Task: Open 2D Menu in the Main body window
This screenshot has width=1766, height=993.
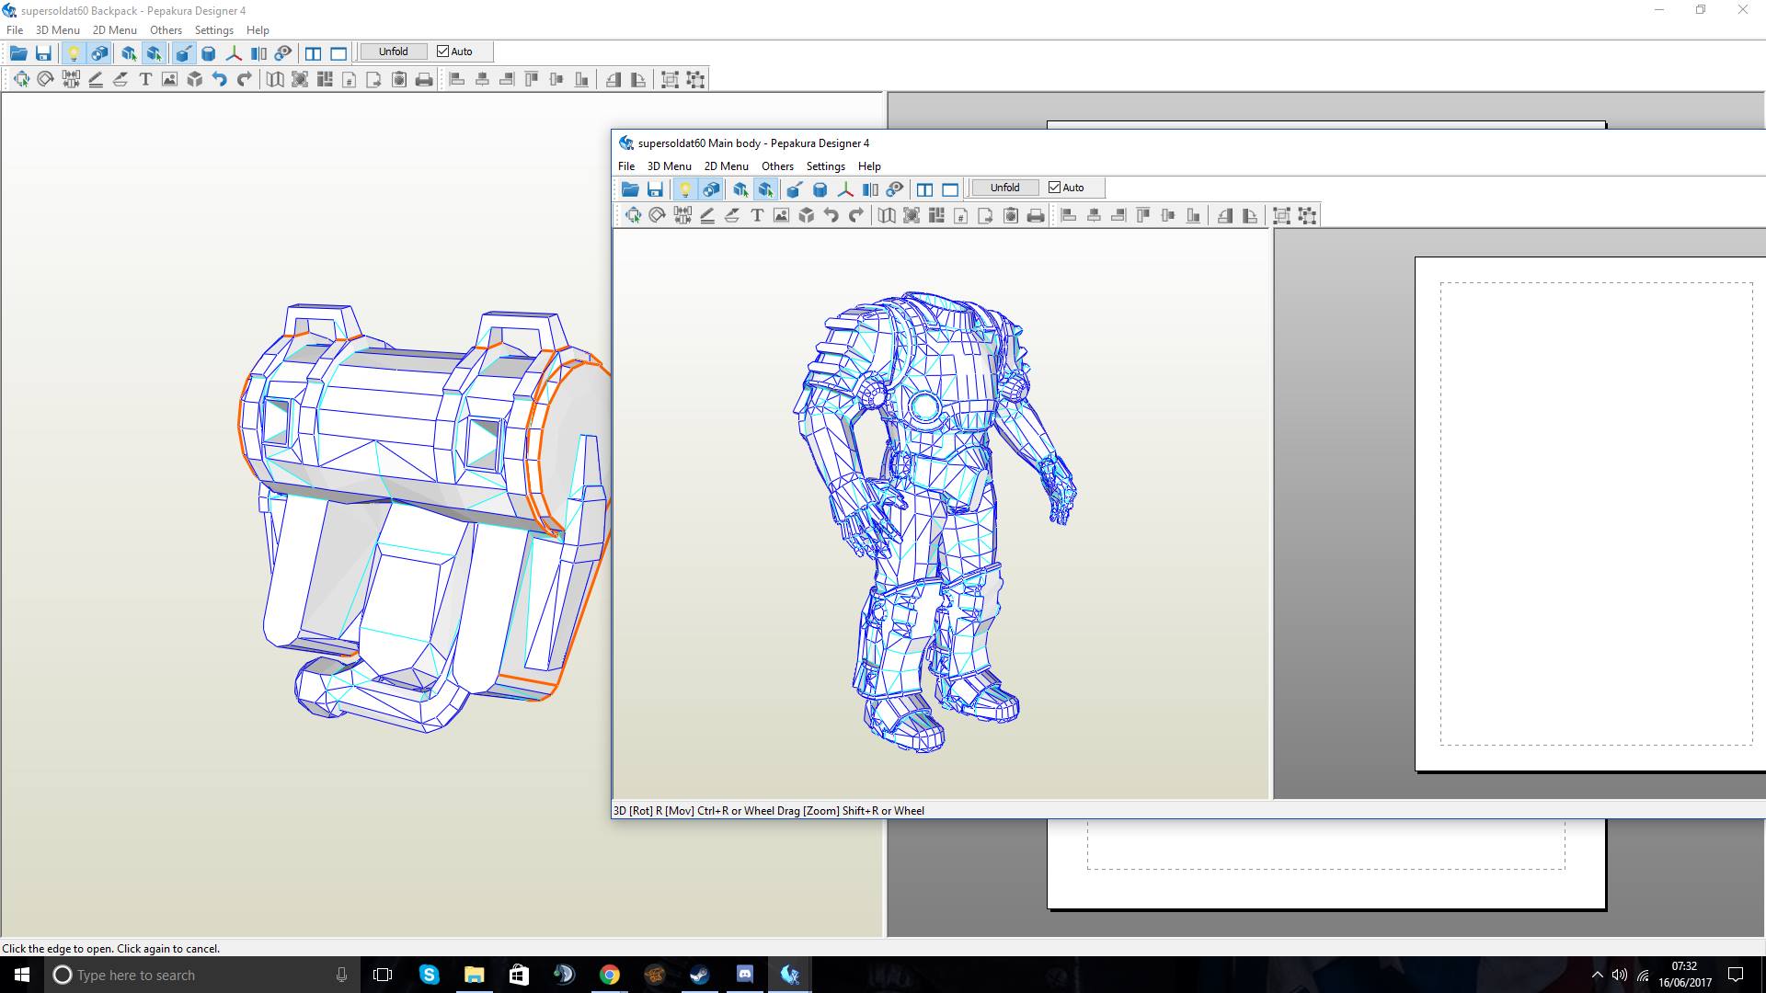Action: coord(726,166)
